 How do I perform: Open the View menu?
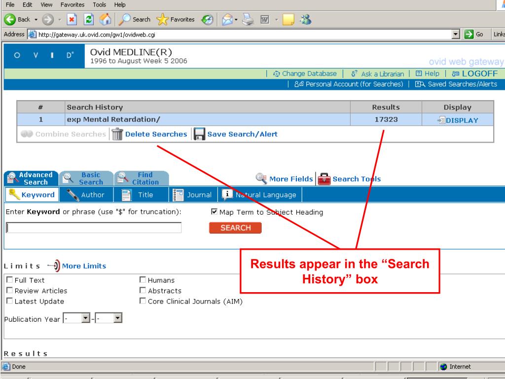click(46, 4)
